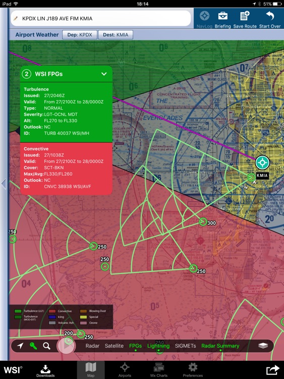284x379 pixels.
Task: Open the map search magnifier
Action: [x=47, y=346]
